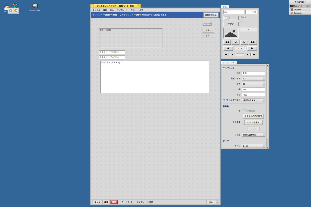Click the 幅 width field showing 794
311x207 pixels.
click(x=253, y=89)
